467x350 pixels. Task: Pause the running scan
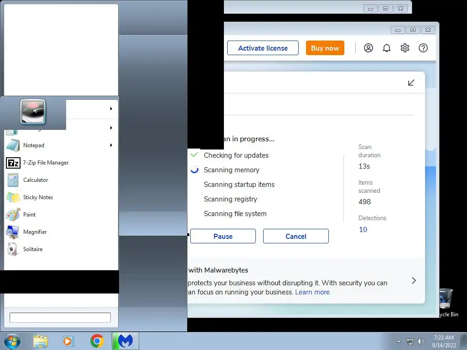click(223, 236)
